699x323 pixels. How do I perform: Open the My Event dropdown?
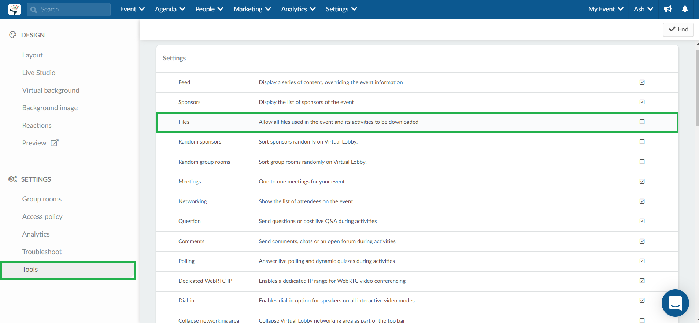tap(606, 9)
